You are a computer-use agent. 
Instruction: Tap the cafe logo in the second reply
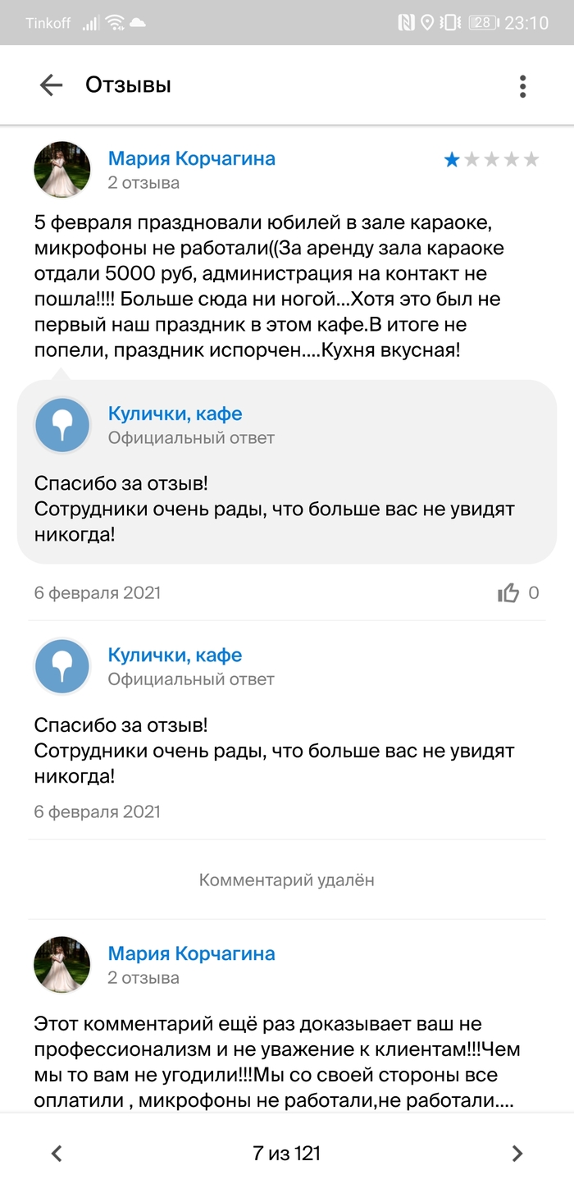pos(61,666)
